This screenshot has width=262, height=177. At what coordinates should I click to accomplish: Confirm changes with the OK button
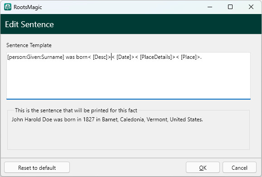[203, 167]
